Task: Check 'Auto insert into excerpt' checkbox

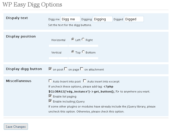Action: pos(85,81)
